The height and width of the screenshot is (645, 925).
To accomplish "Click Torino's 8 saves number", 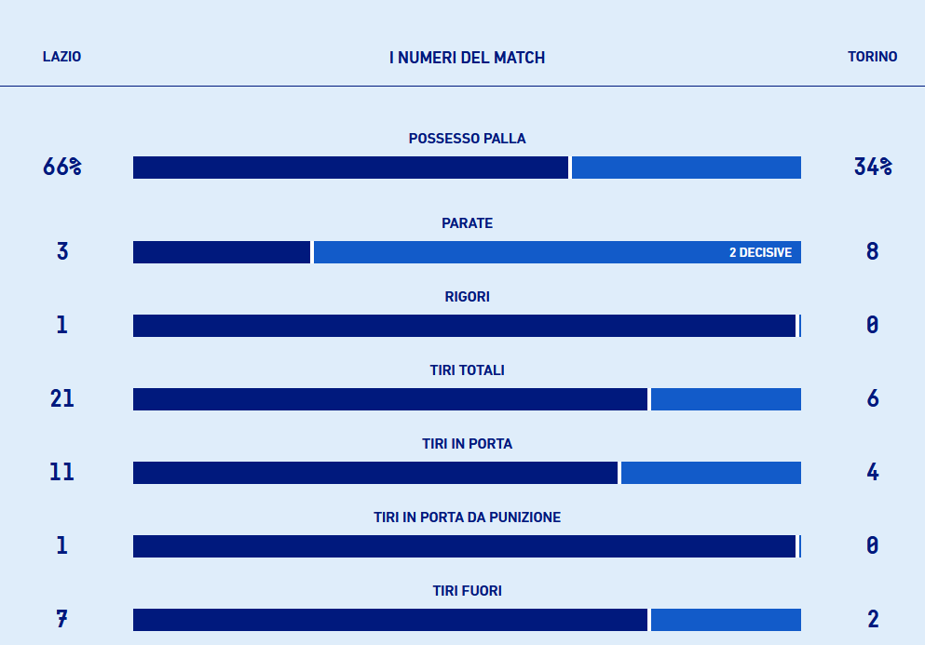I will [x=872, y=252].
